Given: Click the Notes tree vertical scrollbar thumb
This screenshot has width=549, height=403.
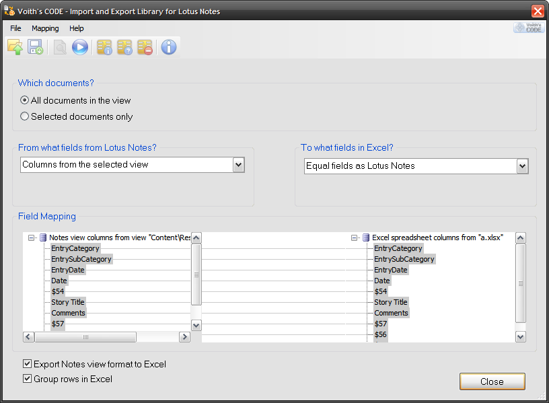Looking at the screenshot, I should [x=196, y=274].
